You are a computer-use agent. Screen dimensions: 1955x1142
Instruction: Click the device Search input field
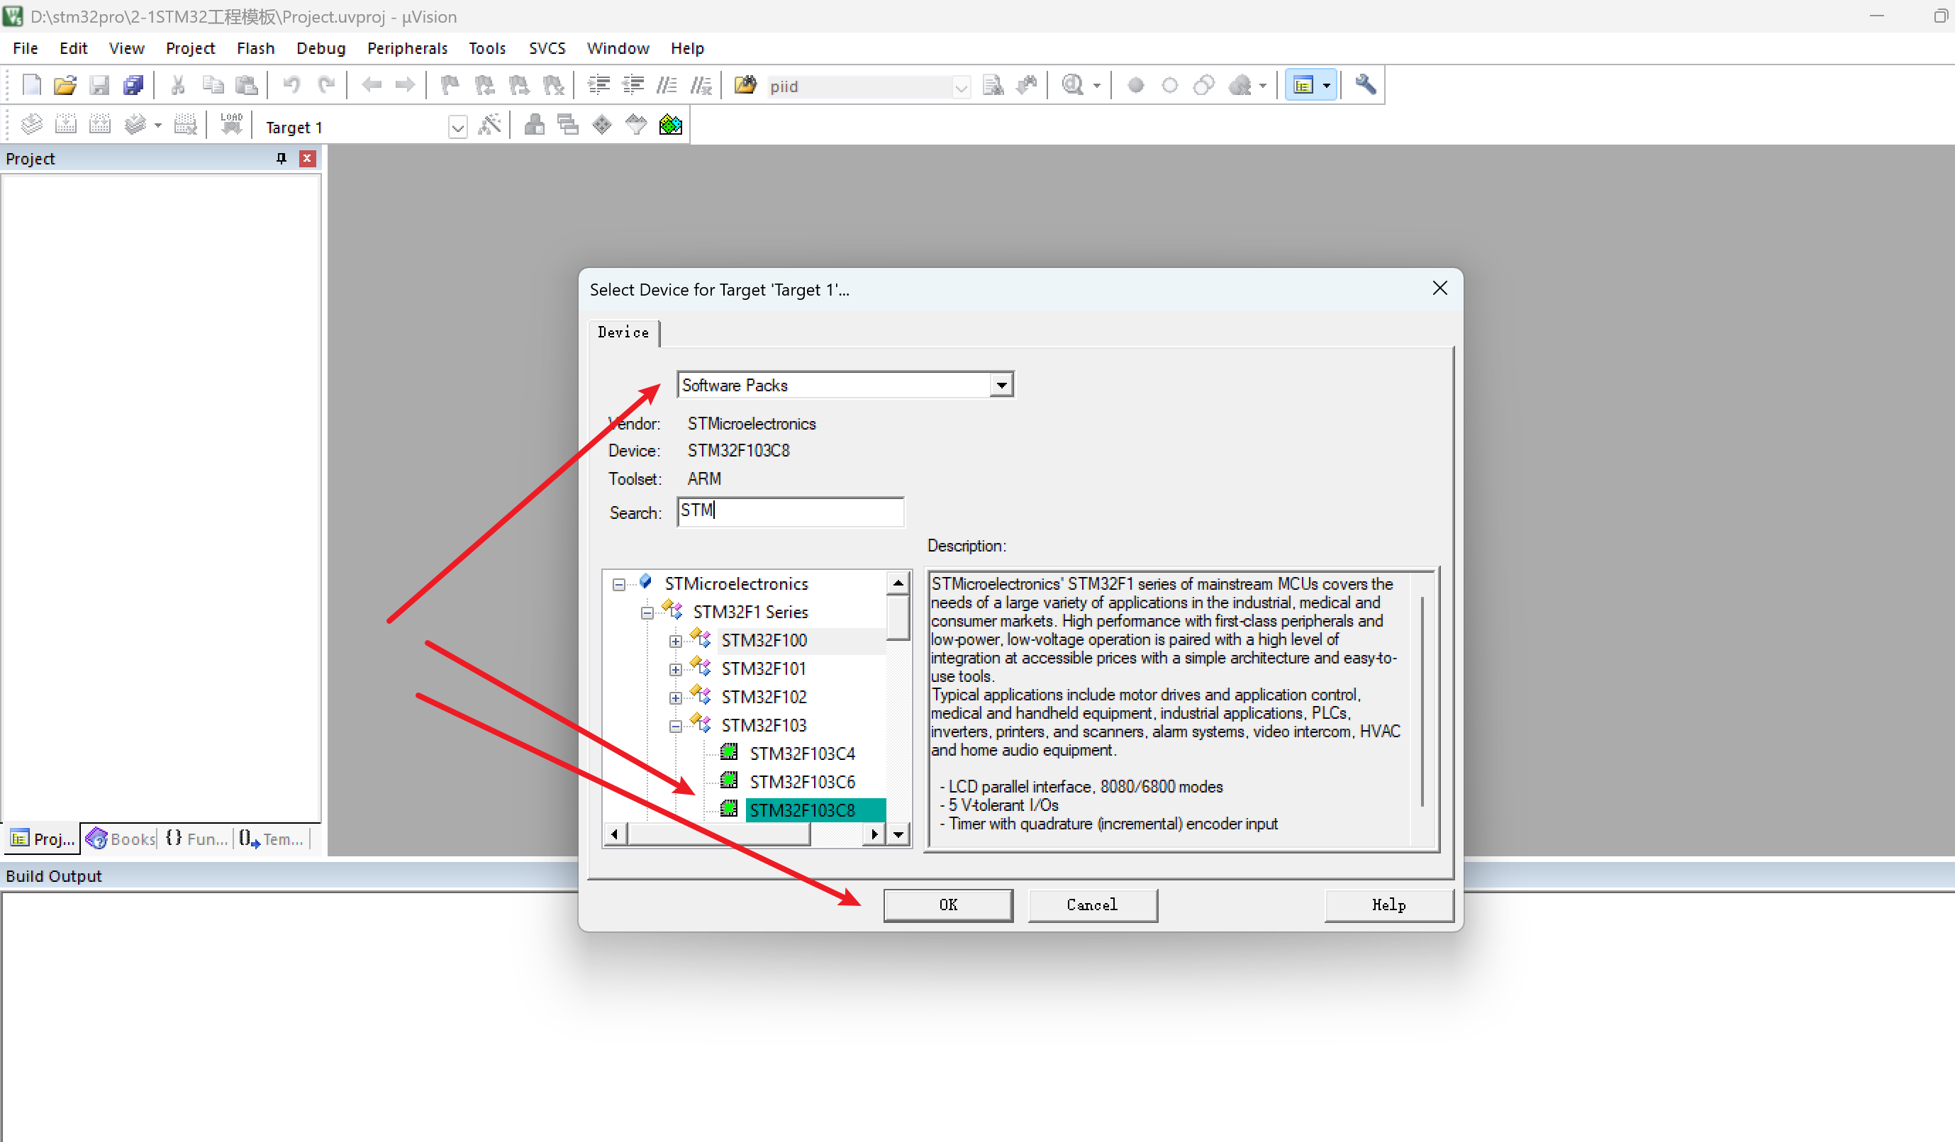click(791, 512)
